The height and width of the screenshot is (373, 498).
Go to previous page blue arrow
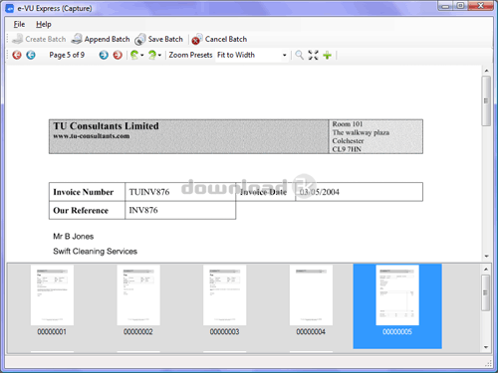[x=31, y=55]
